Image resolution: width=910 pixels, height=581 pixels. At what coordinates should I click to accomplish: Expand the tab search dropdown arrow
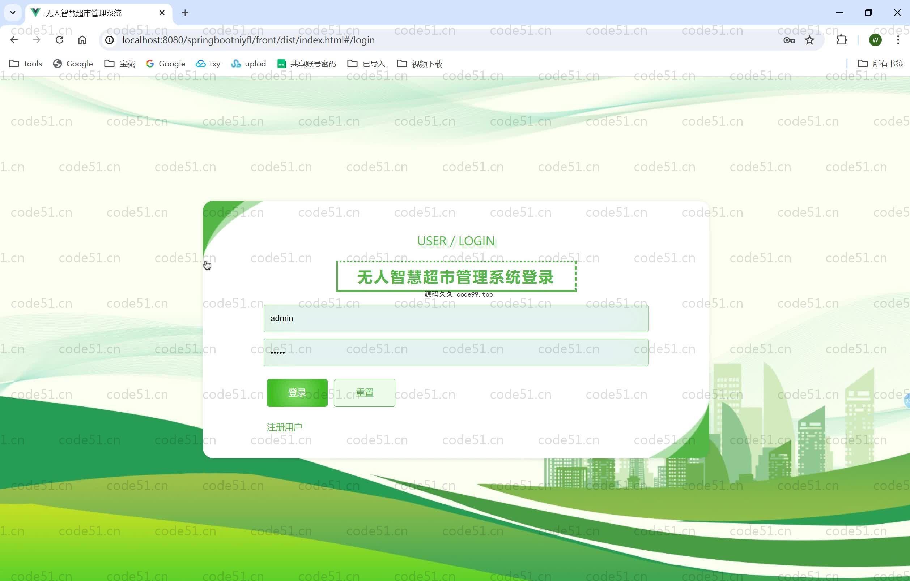[x=13, y=13]
